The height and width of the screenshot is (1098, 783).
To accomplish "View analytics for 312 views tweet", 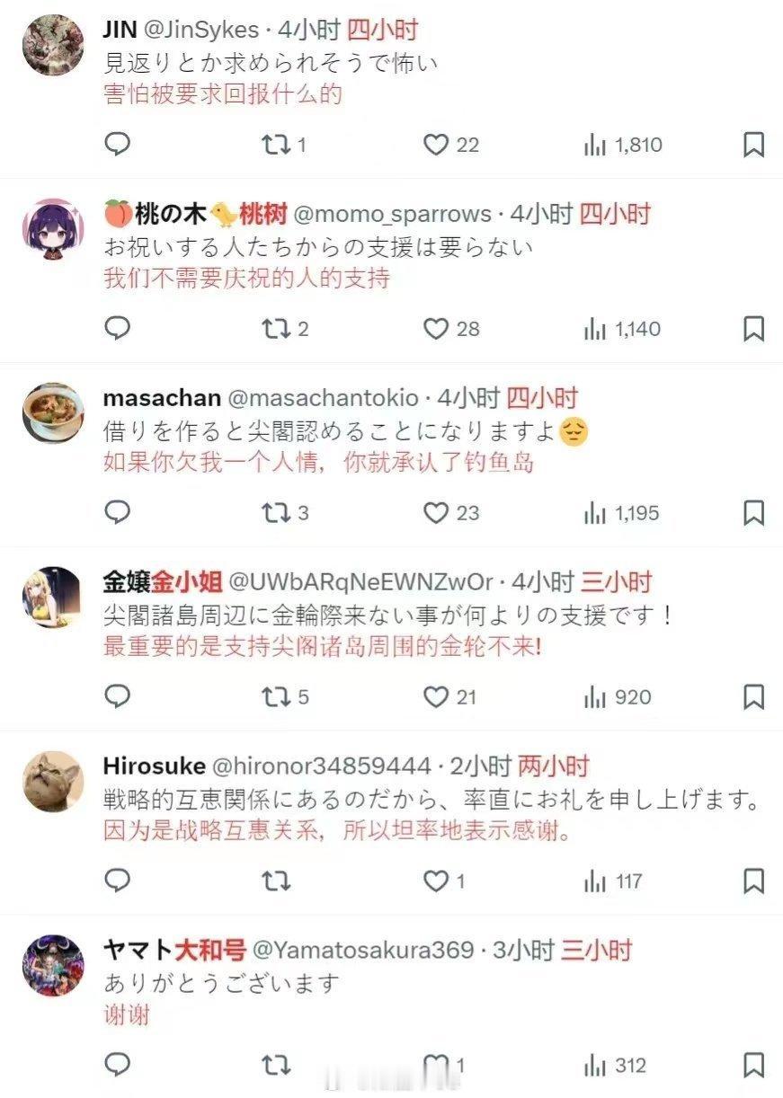I will pyautogui.click(x=615, y=1066).
